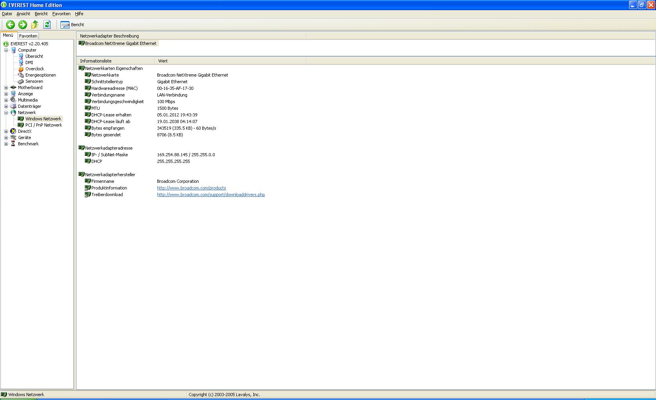Click the Informationsliste column header

(x=116, y=61)
